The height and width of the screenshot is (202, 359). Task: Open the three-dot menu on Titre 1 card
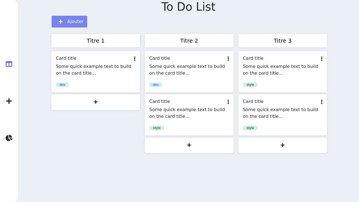pyautogui.click(x=135, y=59)
